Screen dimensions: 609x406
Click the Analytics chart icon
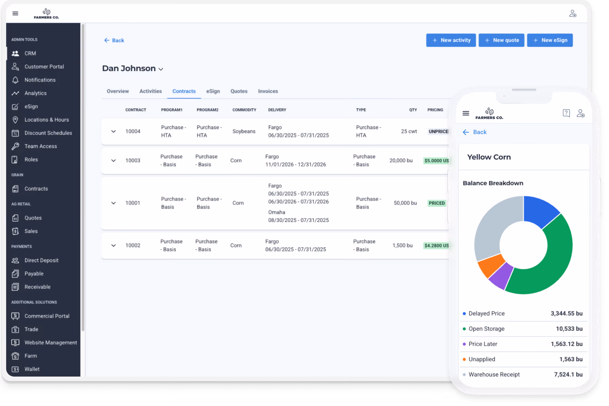pyautogui.click(x=15, y=93)
